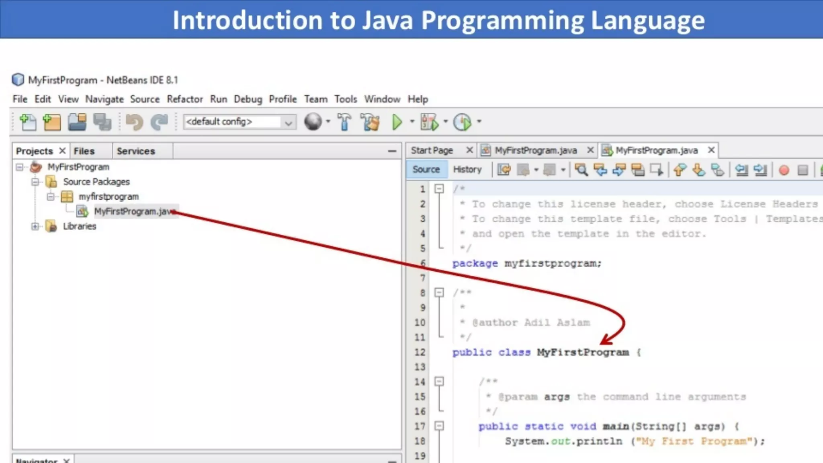Click the Undo arrow icon
Image resolution: width=823 pixels, height=463 pixels.
coord(134,122)
